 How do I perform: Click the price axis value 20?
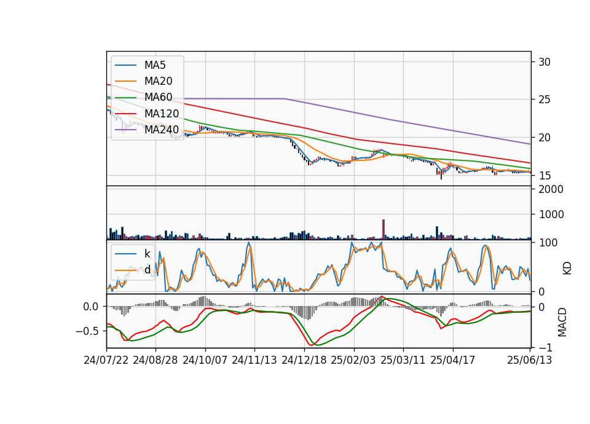click(544, 138)
